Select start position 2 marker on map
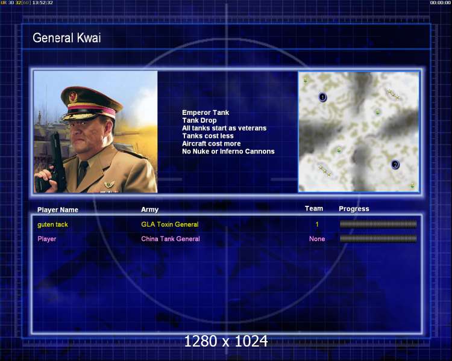This screenshot has width=452, height=361. click(395, 165)
